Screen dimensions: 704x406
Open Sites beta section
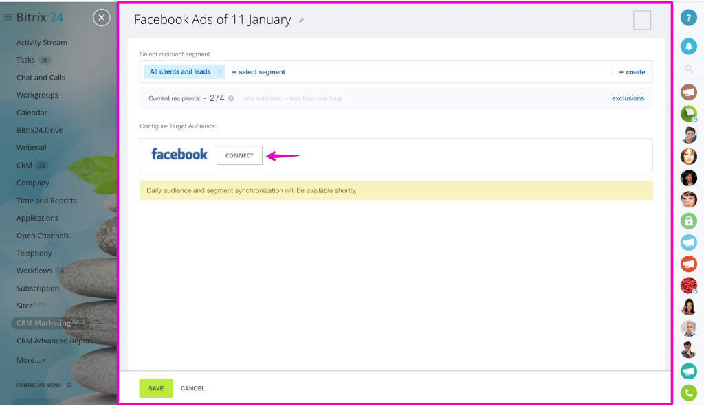(31, 305)
